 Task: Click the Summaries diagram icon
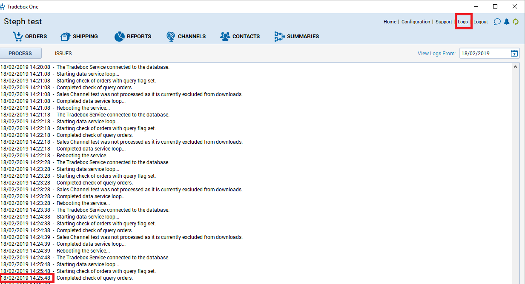coord(279,37)
